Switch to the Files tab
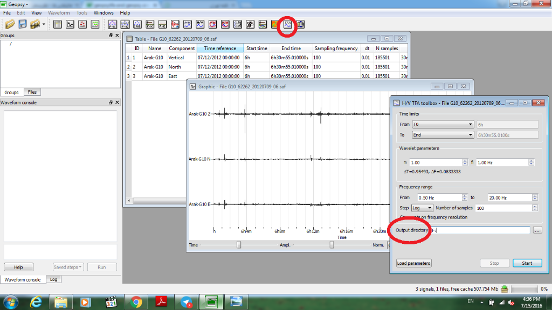Screen dimensions: 552x310 (32, 93)
